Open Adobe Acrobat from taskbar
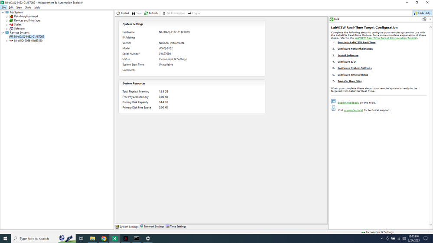The image size is (433, 243). pyautogui.click(x=126, y=238)
